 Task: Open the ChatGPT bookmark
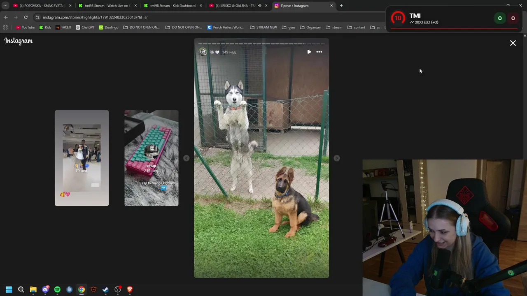point(85,28)
